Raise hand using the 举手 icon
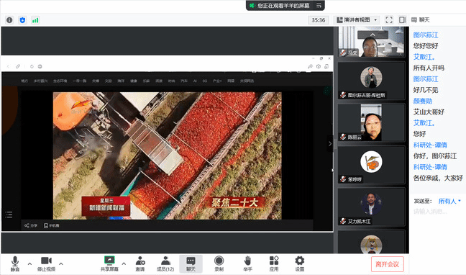 point(247,263)
